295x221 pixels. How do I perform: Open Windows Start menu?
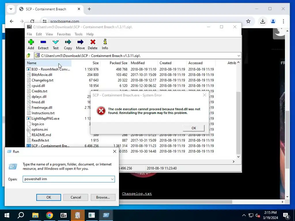[x=7, y=215]
